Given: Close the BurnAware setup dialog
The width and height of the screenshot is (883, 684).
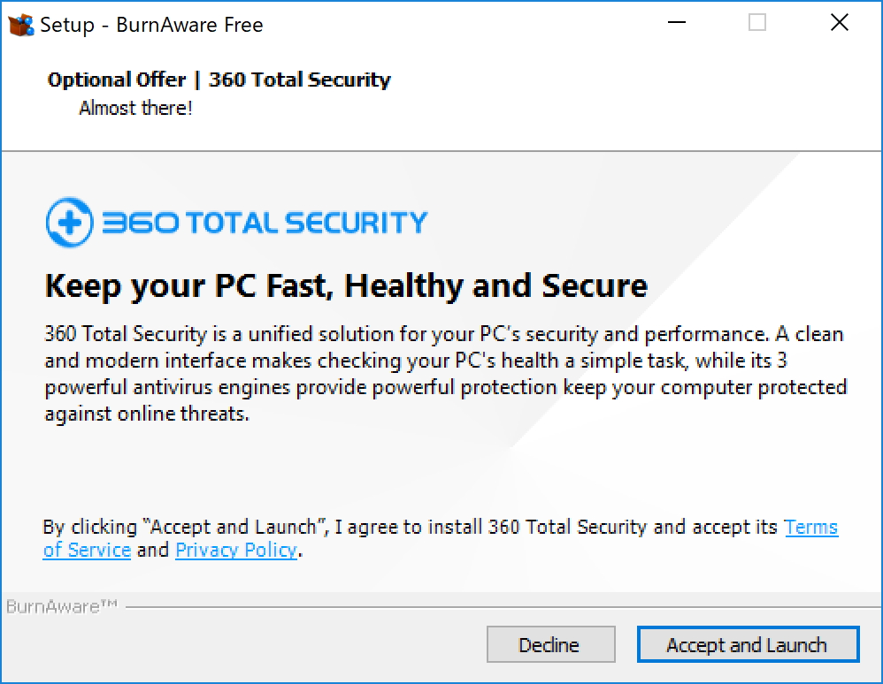Looking at the screenshot, I should (840, 24).
